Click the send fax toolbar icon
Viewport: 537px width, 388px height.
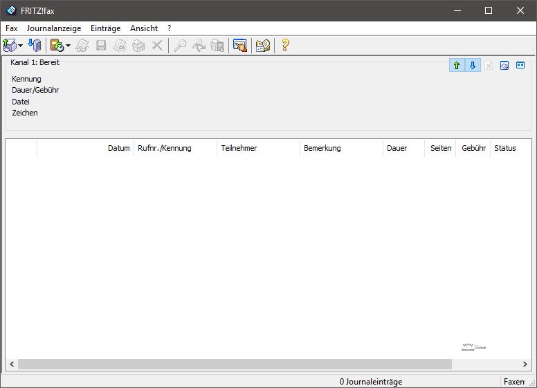tap(10, 46)
